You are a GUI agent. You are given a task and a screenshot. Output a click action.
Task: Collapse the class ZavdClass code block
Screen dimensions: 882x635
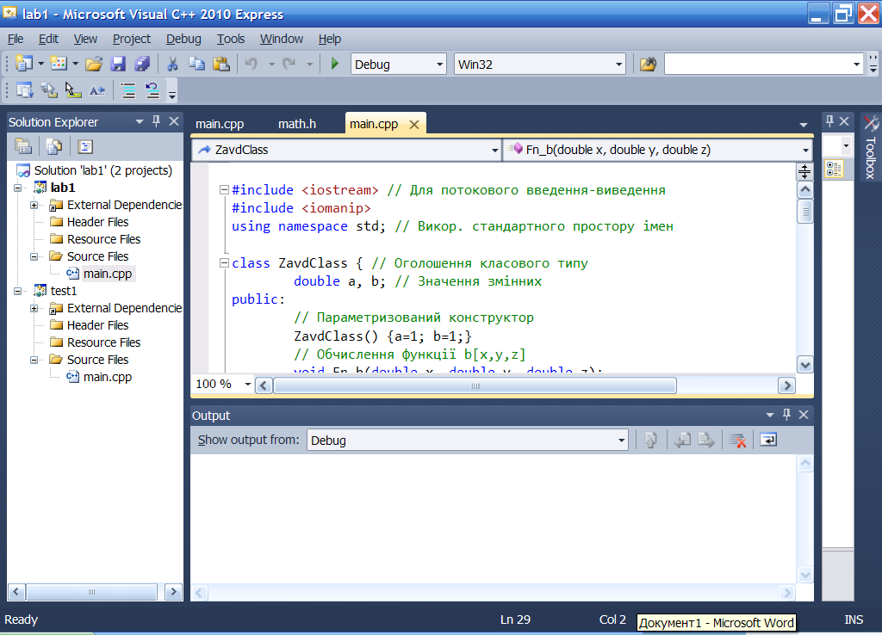224,262
